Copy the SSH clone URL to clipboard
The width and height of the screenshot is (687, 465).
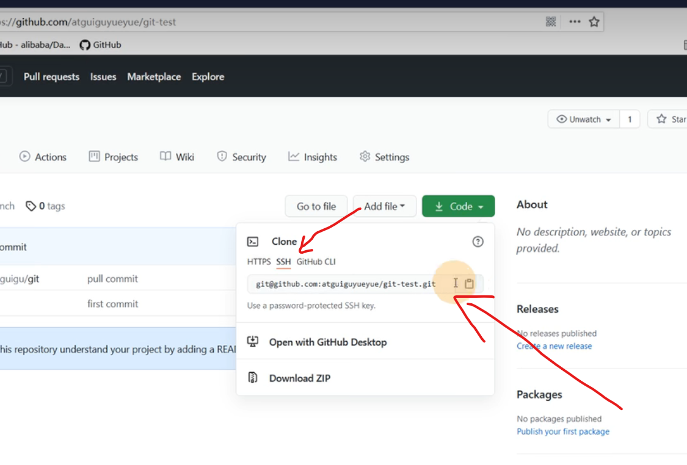tap(469, 284)
